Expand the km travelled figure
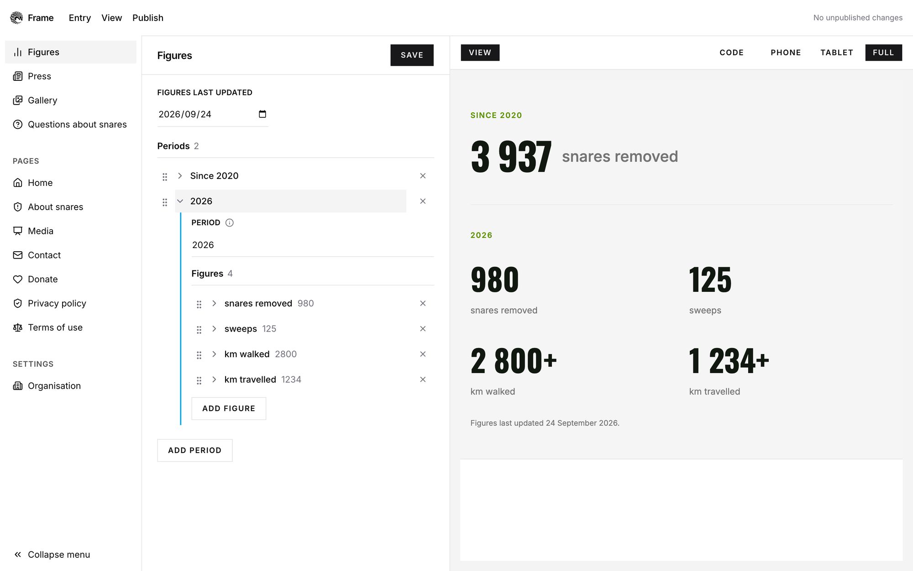913x571 pixels. coord(214,380)
